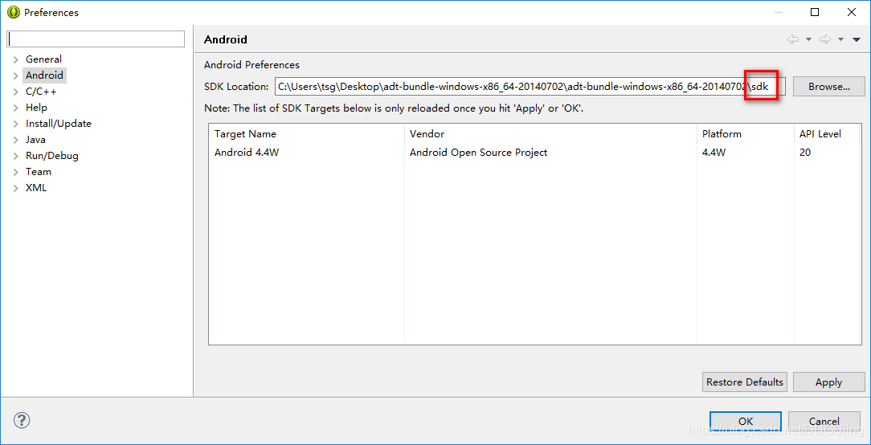The height and width of the screenshot is (445, 871).
Task: Open the forward history dropdown arrow
Action: click(840, 39)
